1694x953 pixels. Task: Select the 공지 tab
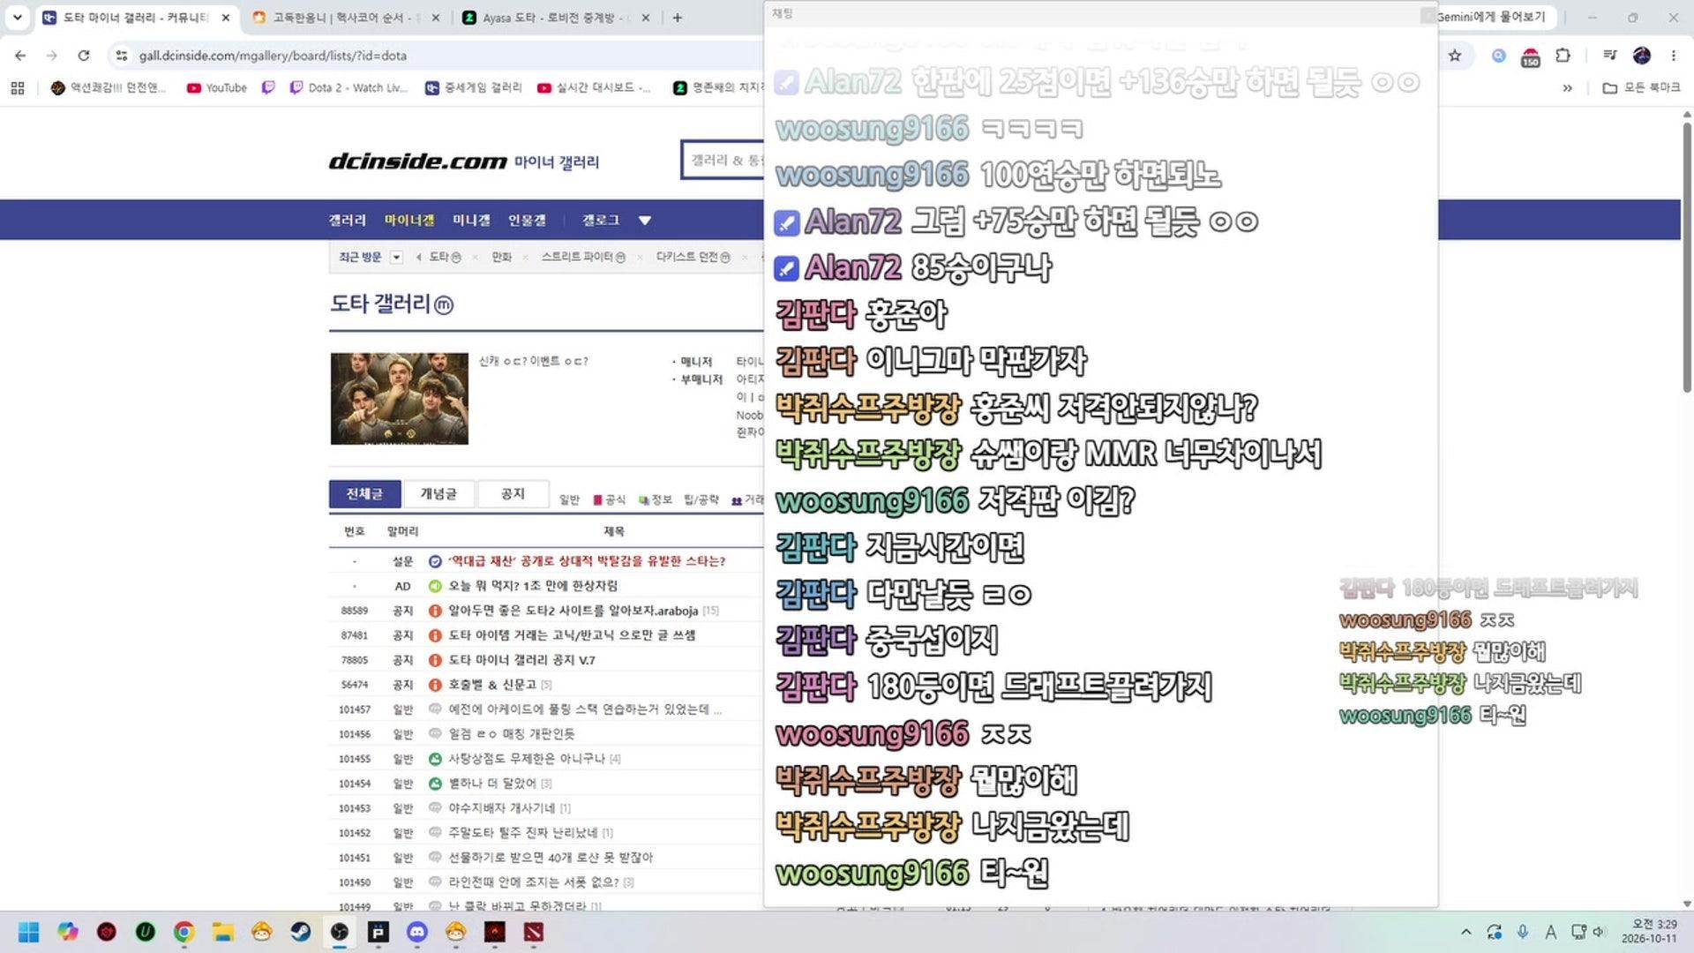pyautogui.click(x=513, y=494)
